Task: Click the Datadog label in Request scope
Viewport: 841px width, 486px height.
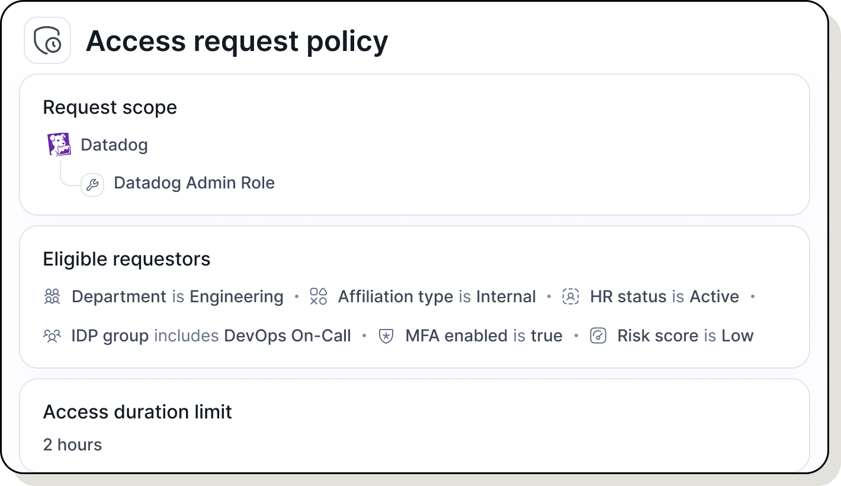Action: click(x=114, y=144)
